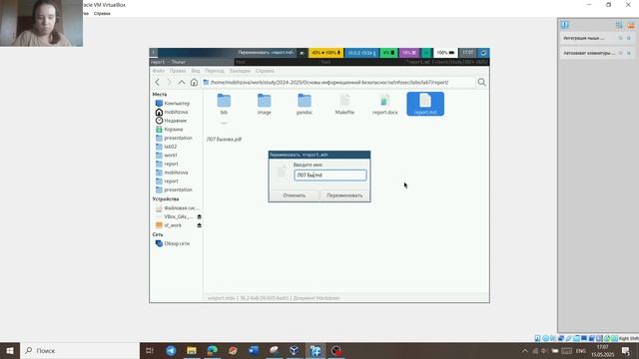Click the Отменить button
The image size is (639, 359).
[x=295, y=195]
